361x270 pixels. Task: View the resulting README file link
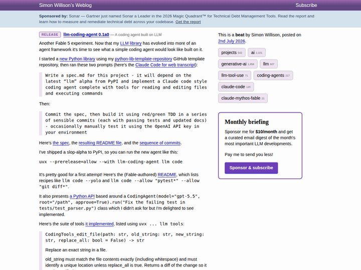click(x=100, y=143)
